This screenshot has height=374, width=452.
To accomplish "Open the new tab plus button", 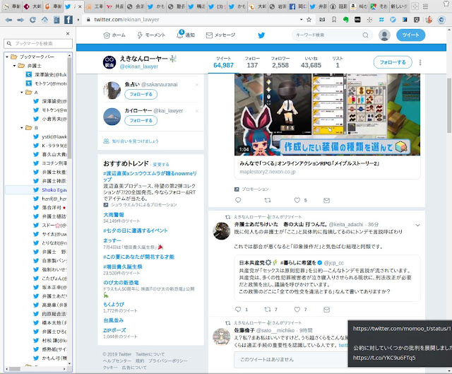I will coord(415,6).
